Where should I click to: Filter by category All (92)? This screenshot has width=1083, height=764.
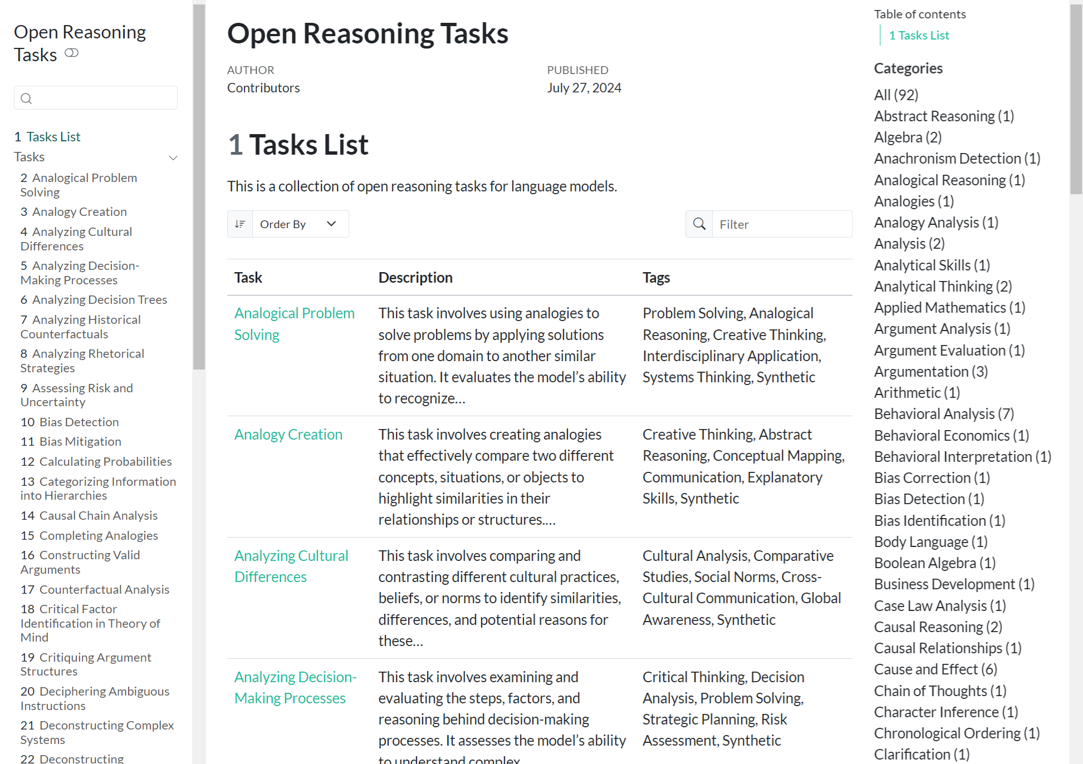tap(896, 95)
